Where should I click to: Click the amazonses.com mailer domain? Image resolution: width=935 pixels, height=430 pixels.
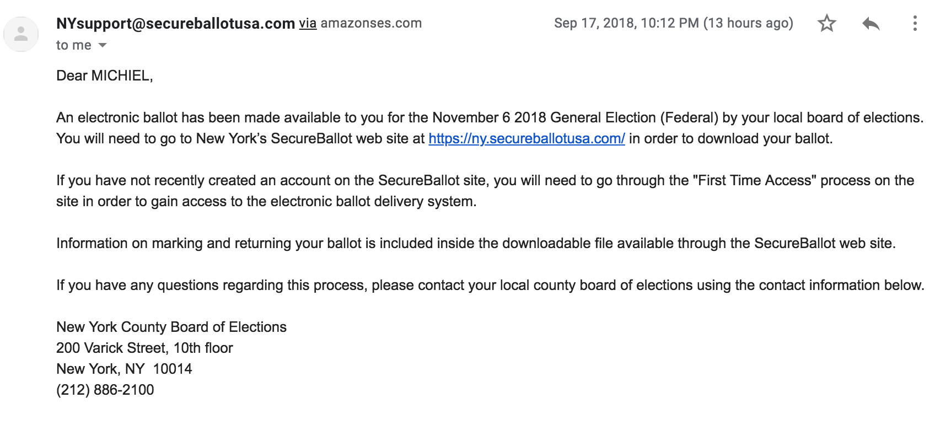point(371,23)
